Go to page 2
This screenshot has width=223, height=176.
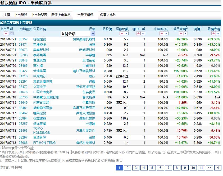click(x=128, y=168)
